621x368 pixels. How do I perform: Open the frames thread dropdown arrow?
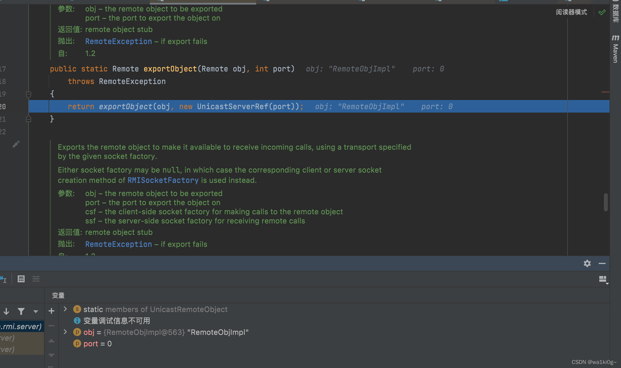click(36, 312)
